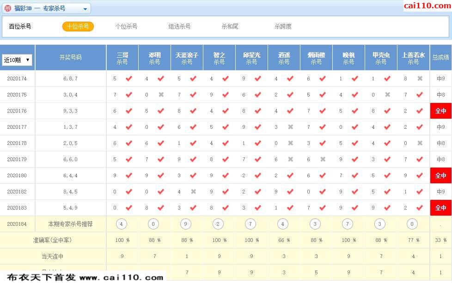Click 上善若水's circled pick 0 for 2020184
This screenshot has width=452, height=283.
[412, 224]
